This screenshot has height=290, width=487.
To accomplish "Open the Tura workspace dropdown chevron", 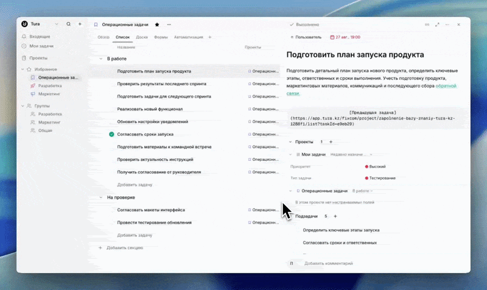I will 57,24.
